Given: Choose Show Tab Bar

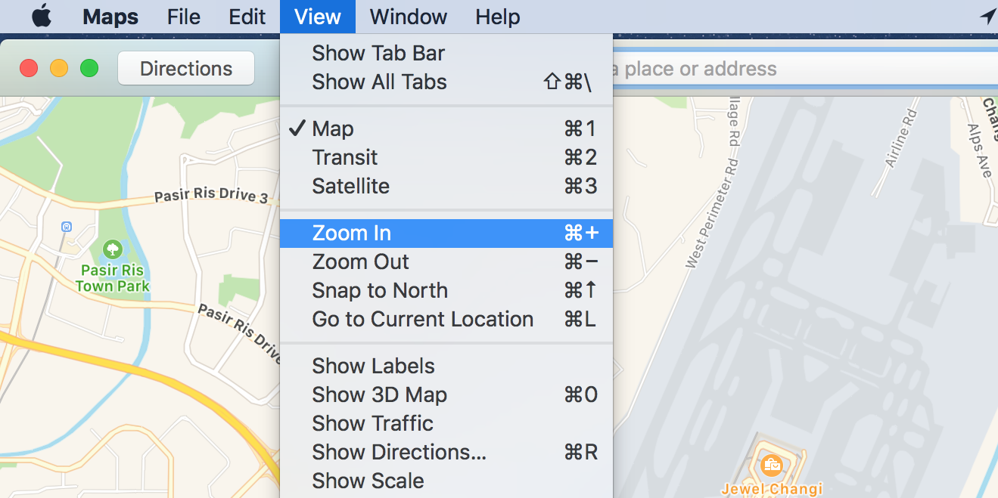Looking at the screenshot, I should point(378,53).
